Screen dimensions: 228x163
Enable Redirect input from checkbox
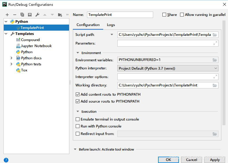[78, 134]
